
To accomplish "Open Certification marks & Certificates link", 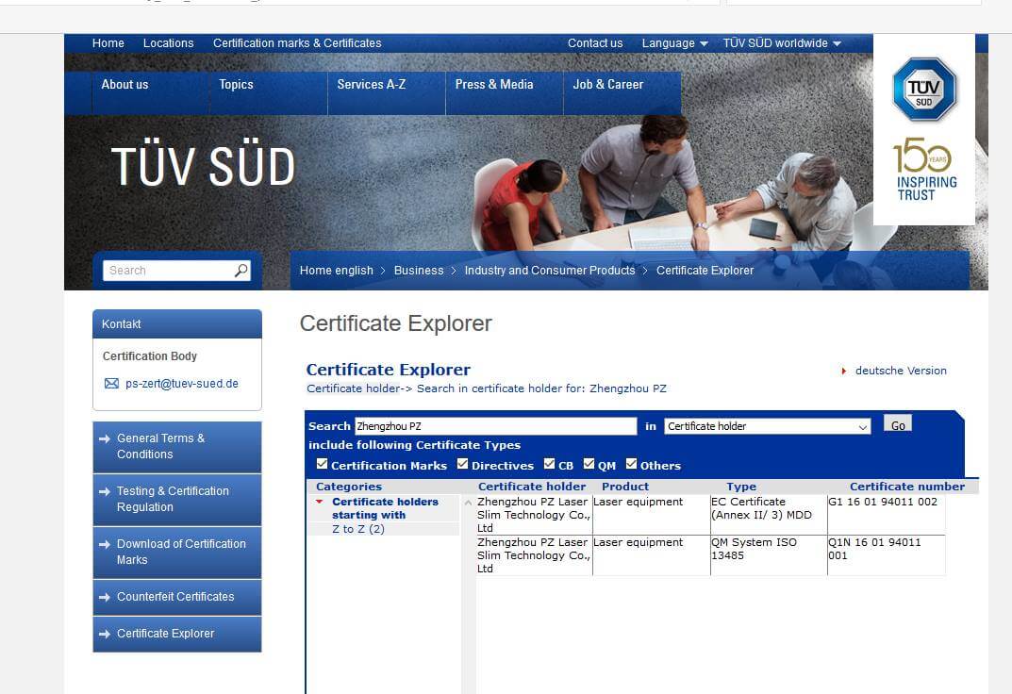I will point(297,43).
